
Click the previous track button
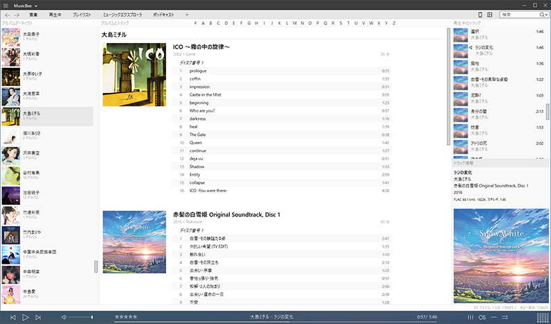click(13, 317)
